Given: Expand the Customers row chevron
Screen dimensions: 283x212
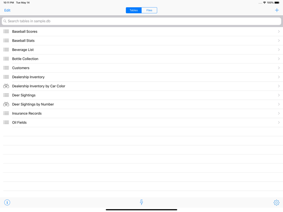Looking at the screenshot, I should click(279, 68).
